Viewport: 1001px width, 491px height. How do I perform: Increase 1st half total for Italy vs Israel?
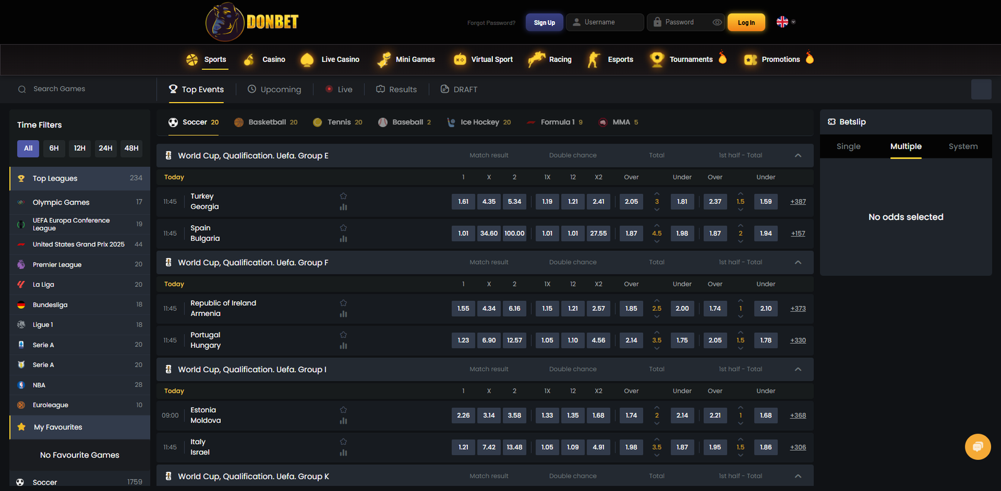click(740, 439)
